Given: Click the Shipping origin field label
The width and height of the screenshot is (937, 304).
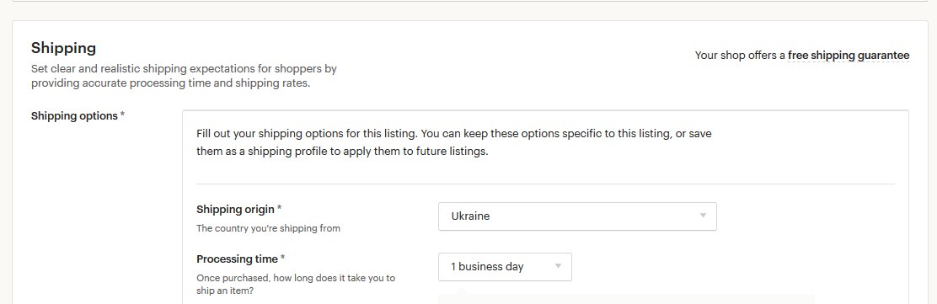Looking at the screenshot, I should coord(235,209).
